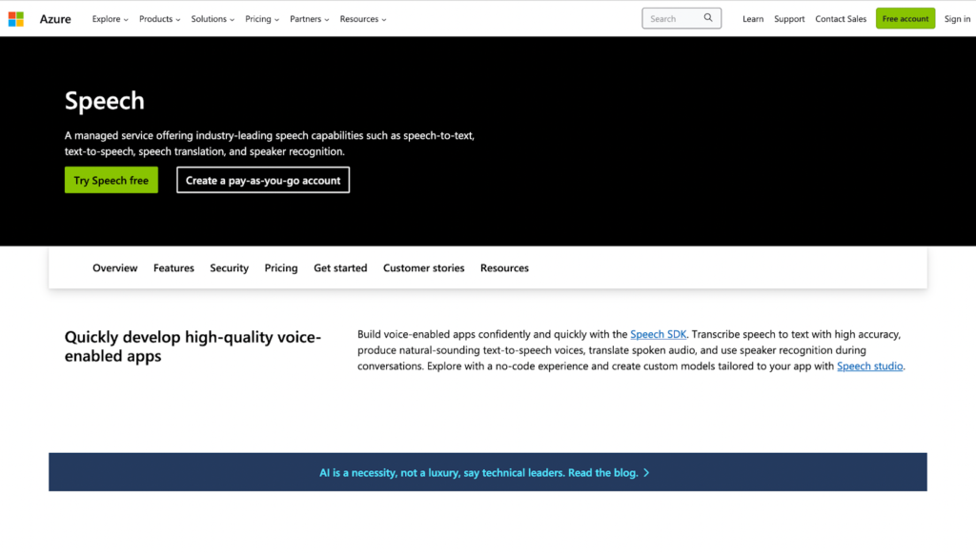Go to the Overview section tab
Viewport: 976px width, 554px height.
pyautogui.click(x=115, y=268)
